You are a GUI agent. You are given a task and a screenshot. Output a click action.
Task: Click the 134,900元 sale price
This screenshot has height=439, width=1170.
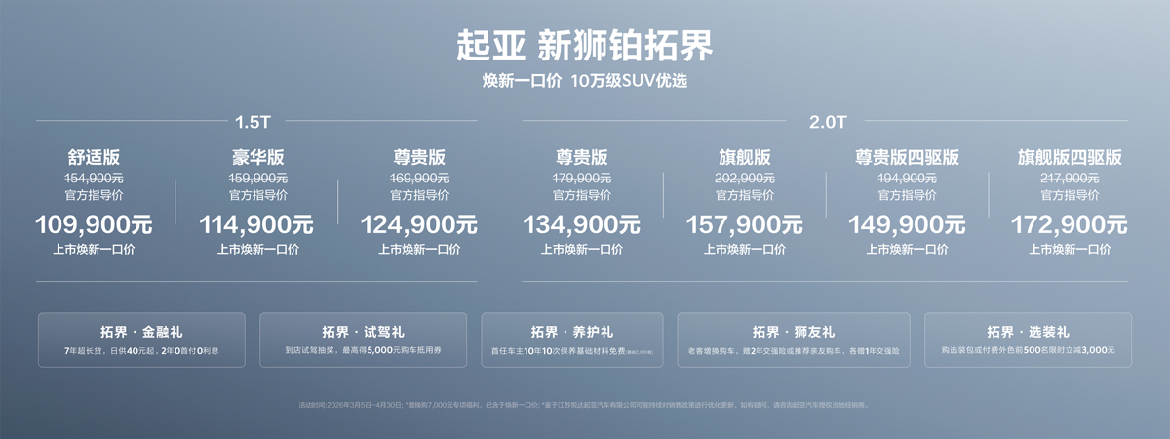(582, 225)
